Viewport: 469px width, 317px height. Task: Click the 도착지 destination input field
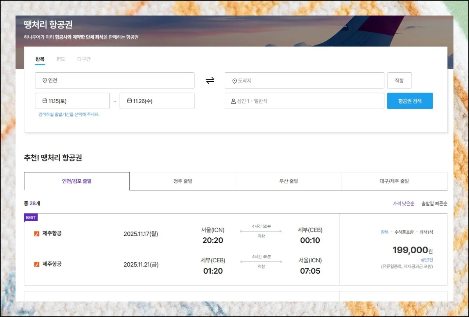pyautogui.click(x=304, y=81)
